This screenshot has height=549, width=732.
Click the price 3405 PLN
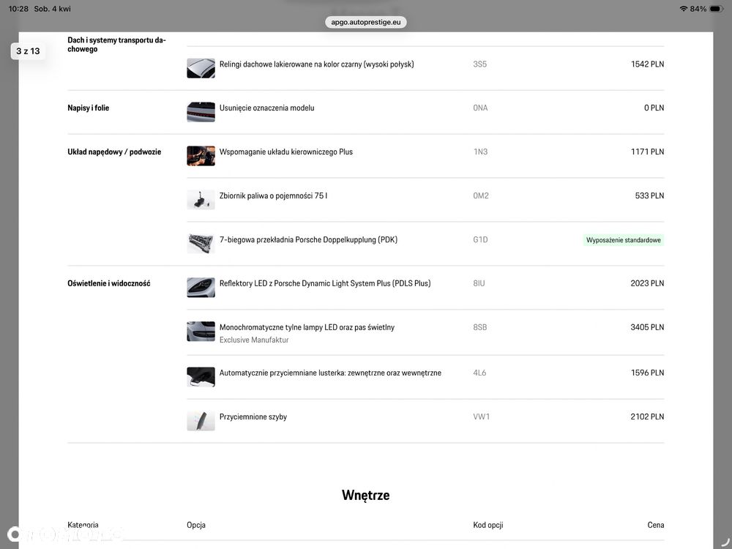(647, 327)
